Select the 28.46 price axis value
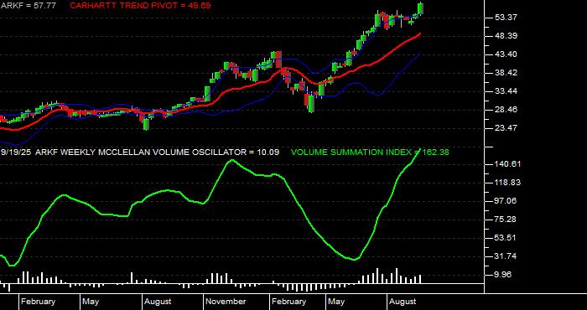Viewport: 587px width, 310px height. [506, 110]
